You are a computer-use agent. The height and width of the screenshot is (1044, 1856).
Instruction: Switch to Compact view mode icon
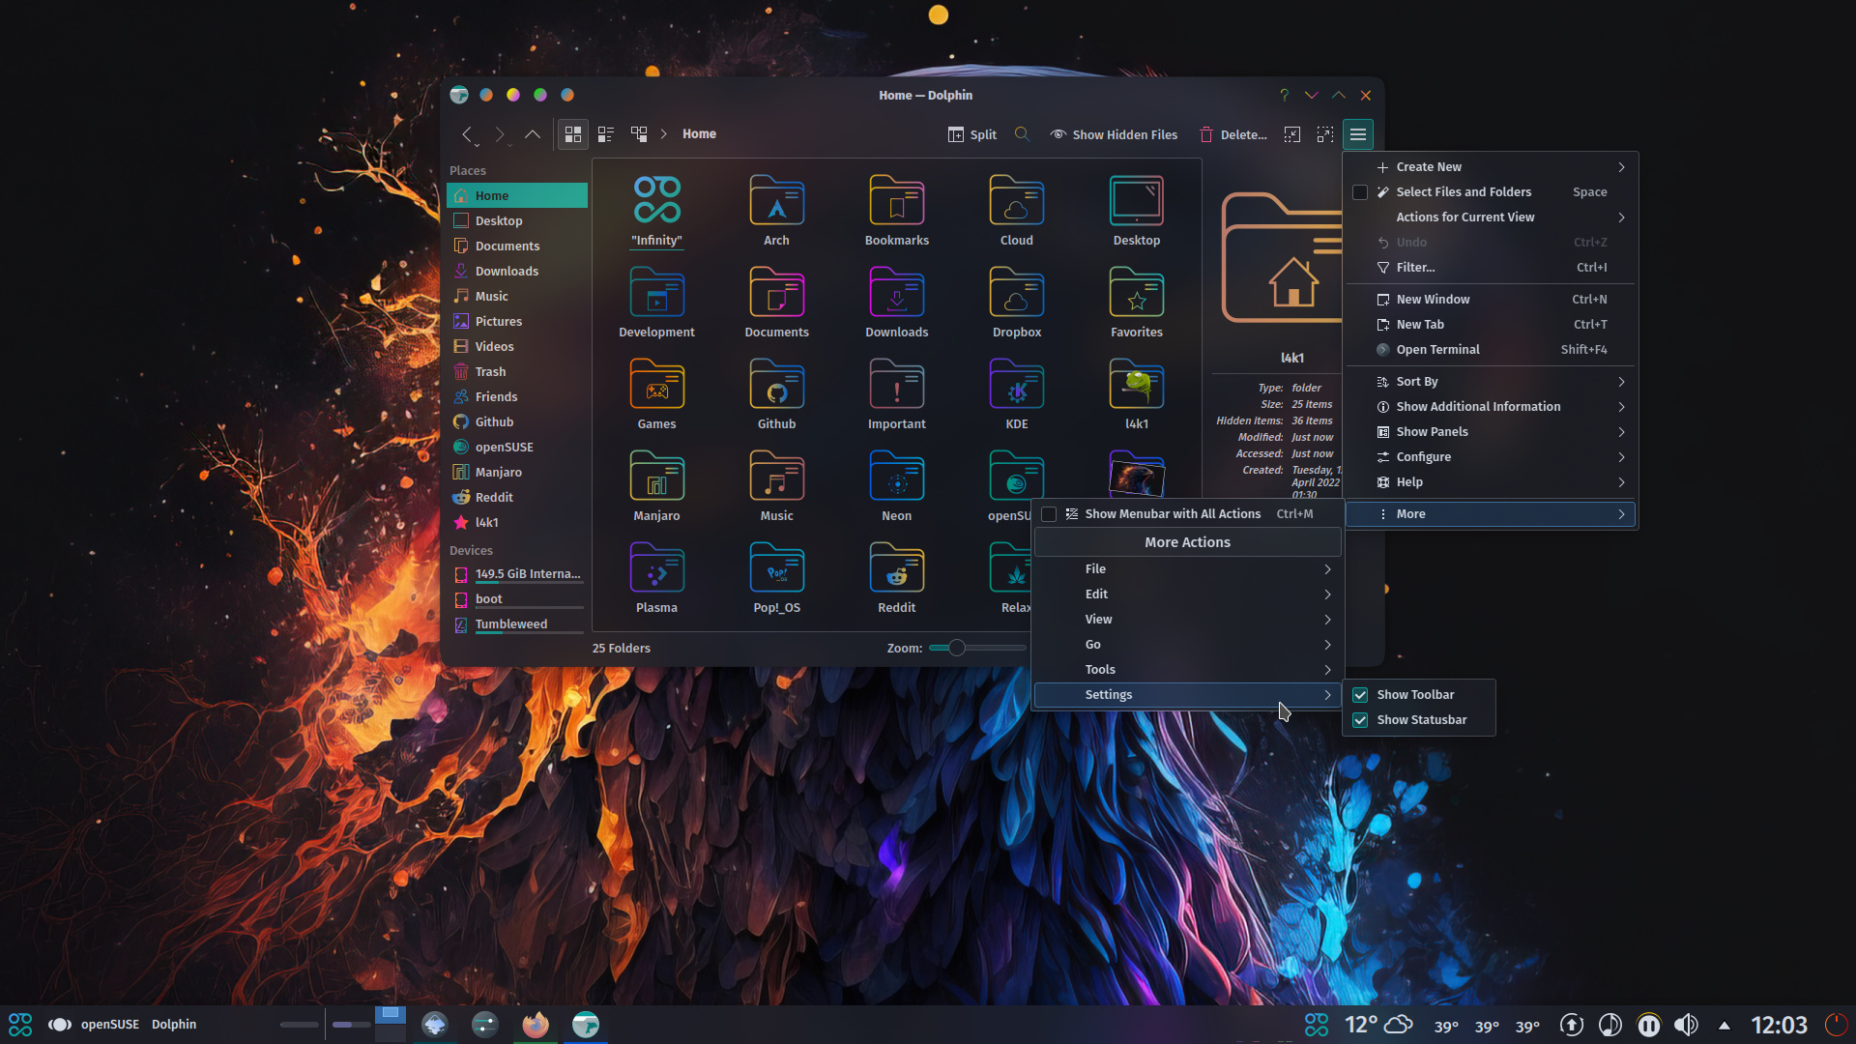tap(606, 134)
